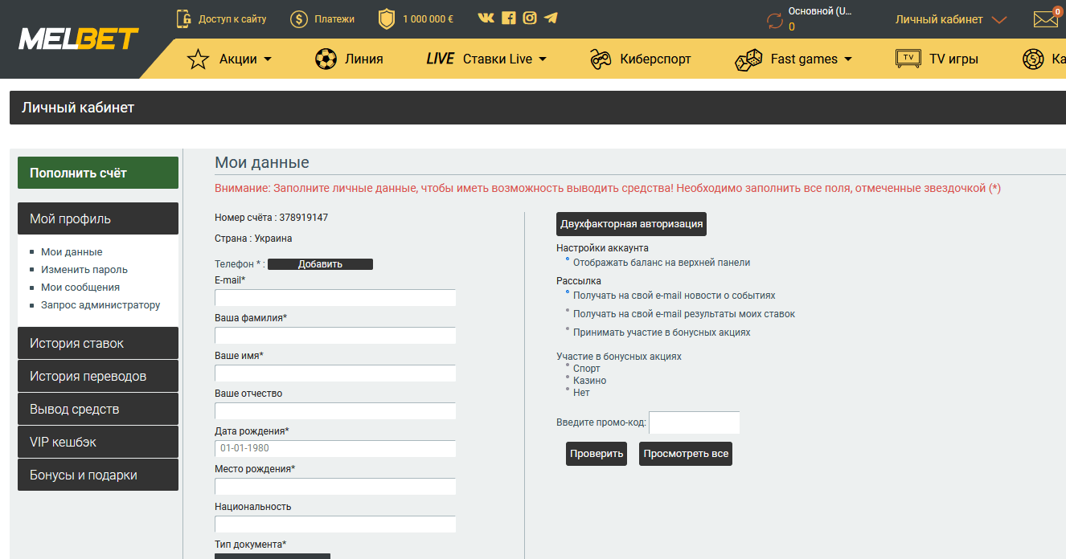Viewport: 1066px width, 559px height.
Task: Select Казино bonus participation option
Action: coord(568,377)
